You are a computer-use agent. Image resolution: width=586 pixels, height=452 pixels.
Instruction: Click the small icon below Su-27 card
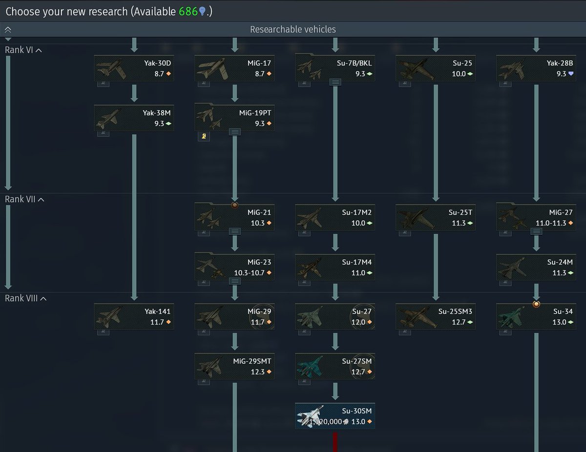[305, 332]
